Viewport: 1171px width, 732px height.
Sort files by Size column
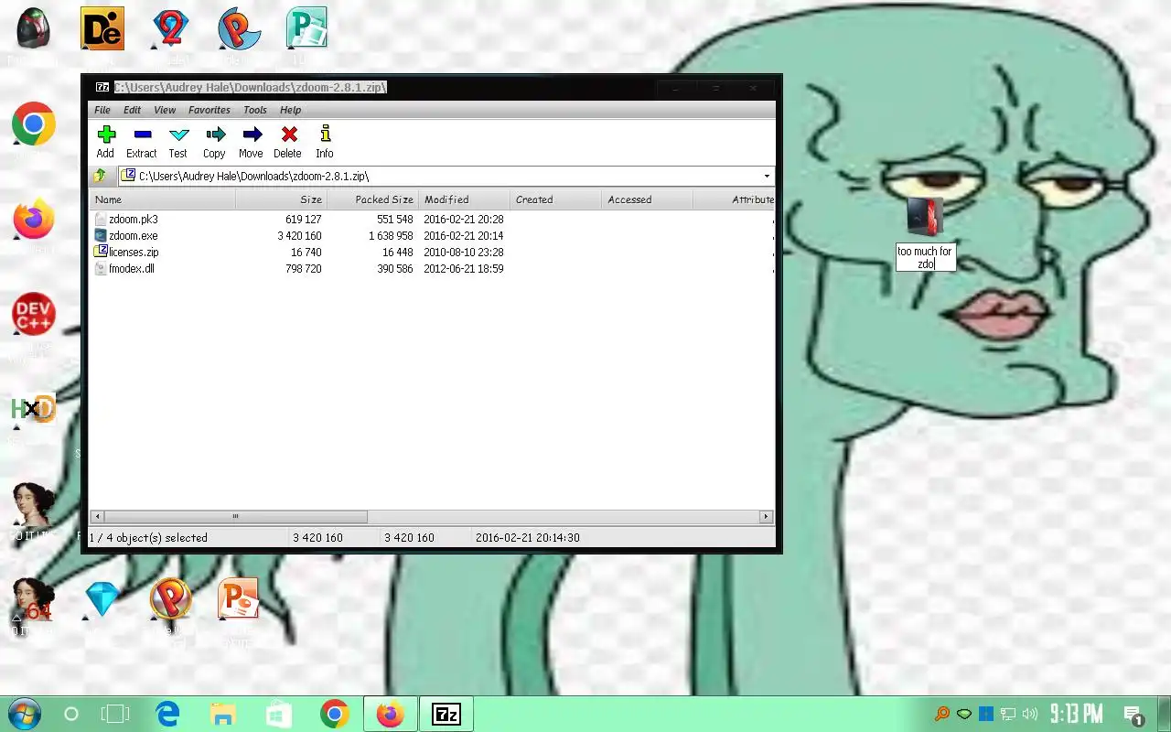pyautogui.click(x=281, y=199)
